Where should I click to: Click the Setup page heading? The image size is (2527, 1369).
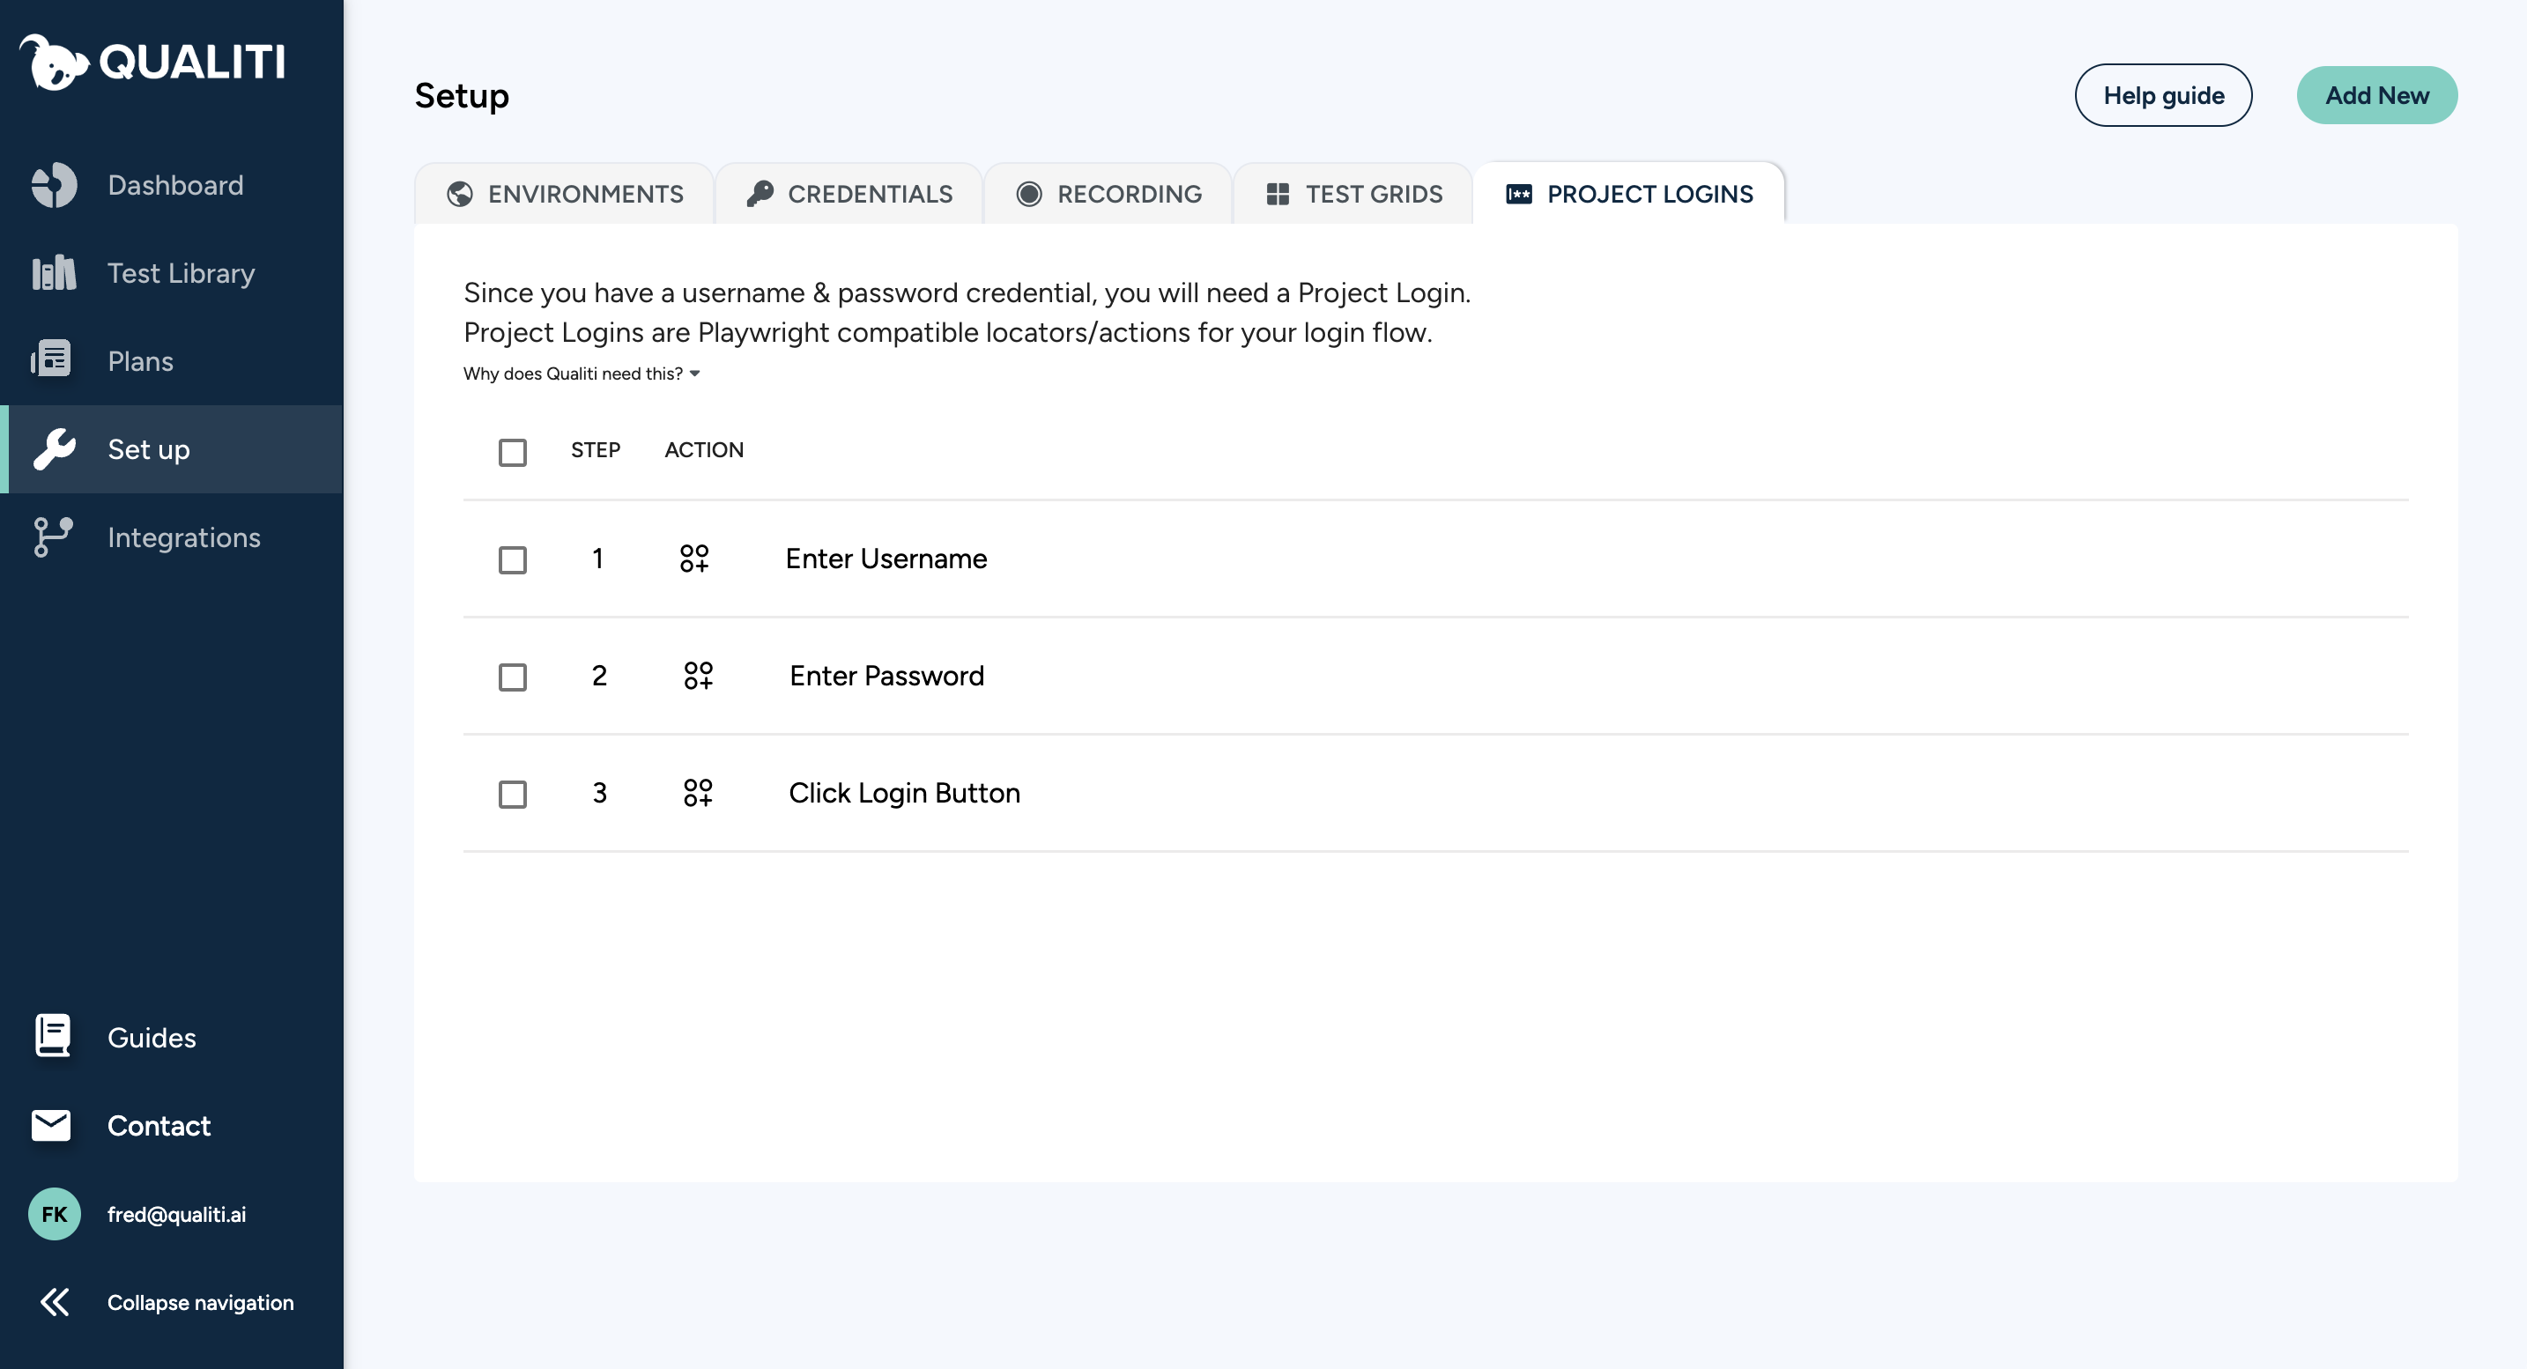461,95
